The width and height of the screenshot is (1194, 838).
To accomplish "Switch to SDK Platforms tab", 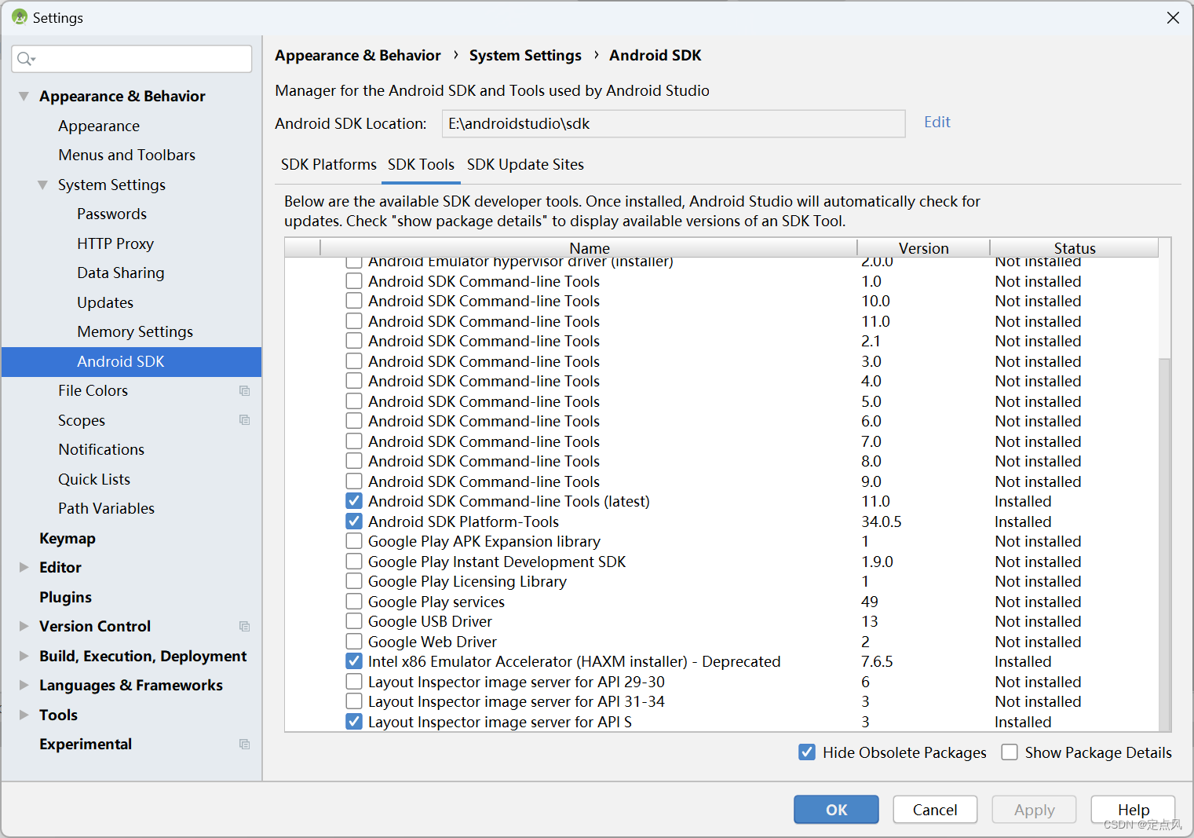I will point(328,164).
